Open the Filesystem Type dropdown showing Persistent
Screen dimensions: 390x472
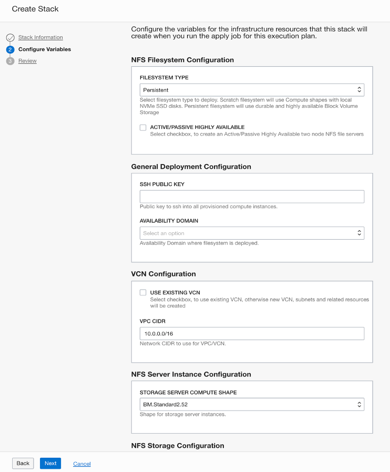251,89
